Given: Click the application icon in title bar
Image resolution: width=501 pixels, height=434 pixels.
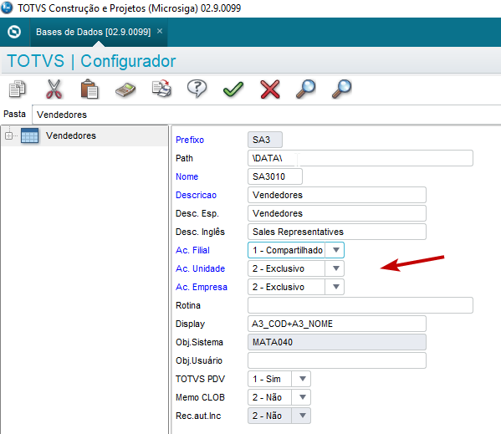Looking at the screenshot, I should (7, 8).
